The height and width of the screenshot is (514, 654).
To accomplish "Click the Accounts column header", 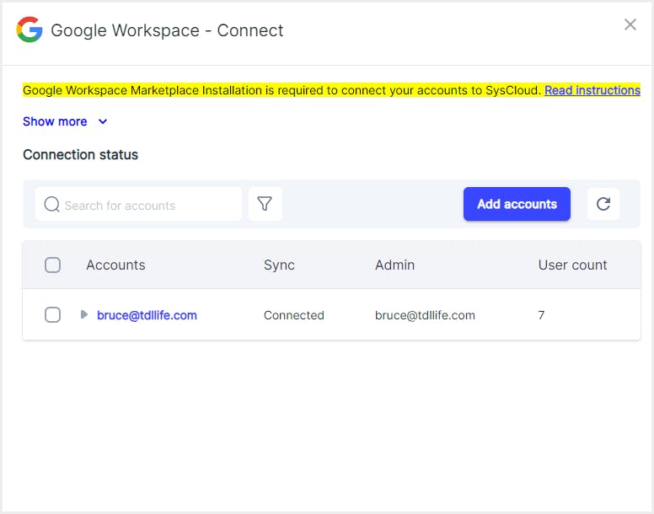I will tap(115, 265).
